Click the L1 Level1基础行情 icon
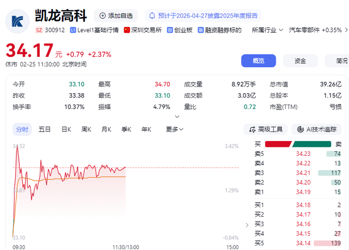Viewport: 349px width, 250px height. click(73, 30)
